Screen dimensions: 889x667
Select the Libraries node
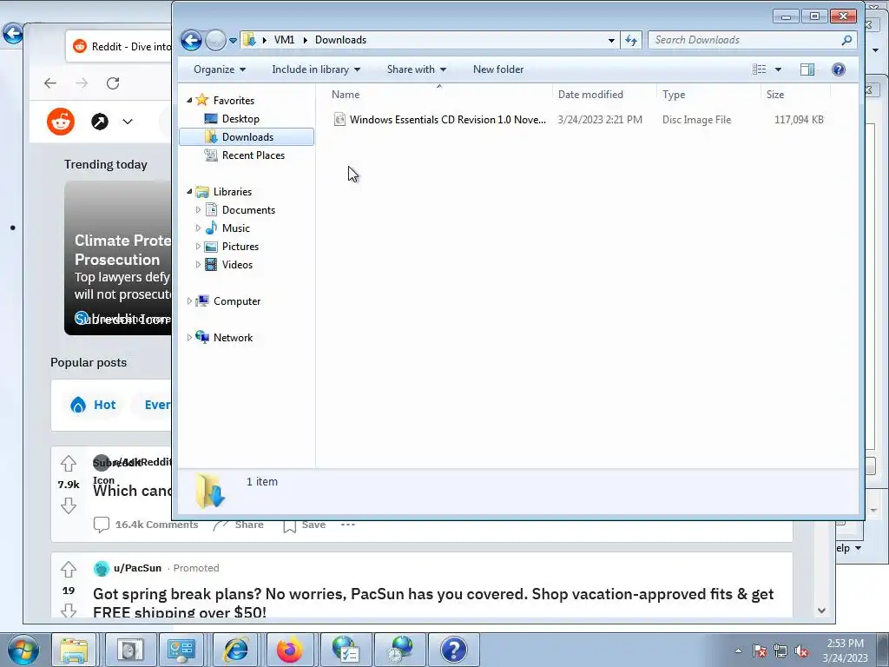pos(233,192)
